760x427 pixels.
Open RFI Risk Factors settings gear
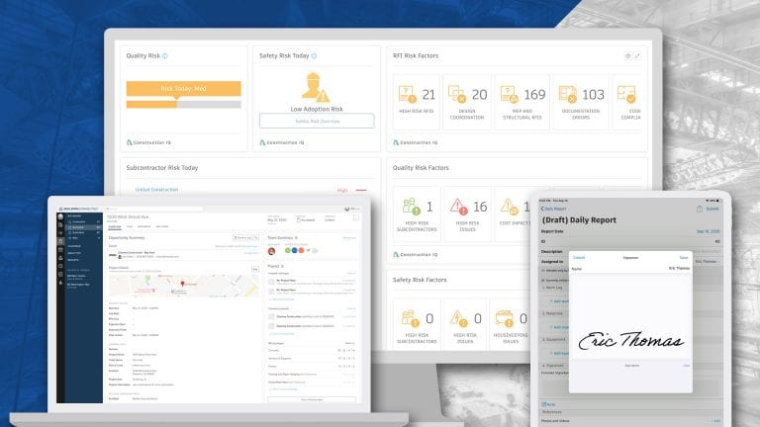click(x=627, y=55)
